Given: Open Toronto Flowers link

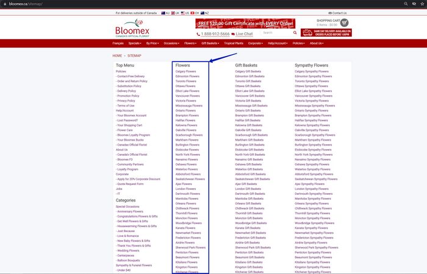Looking at the screenshot, I should [185, 81].
